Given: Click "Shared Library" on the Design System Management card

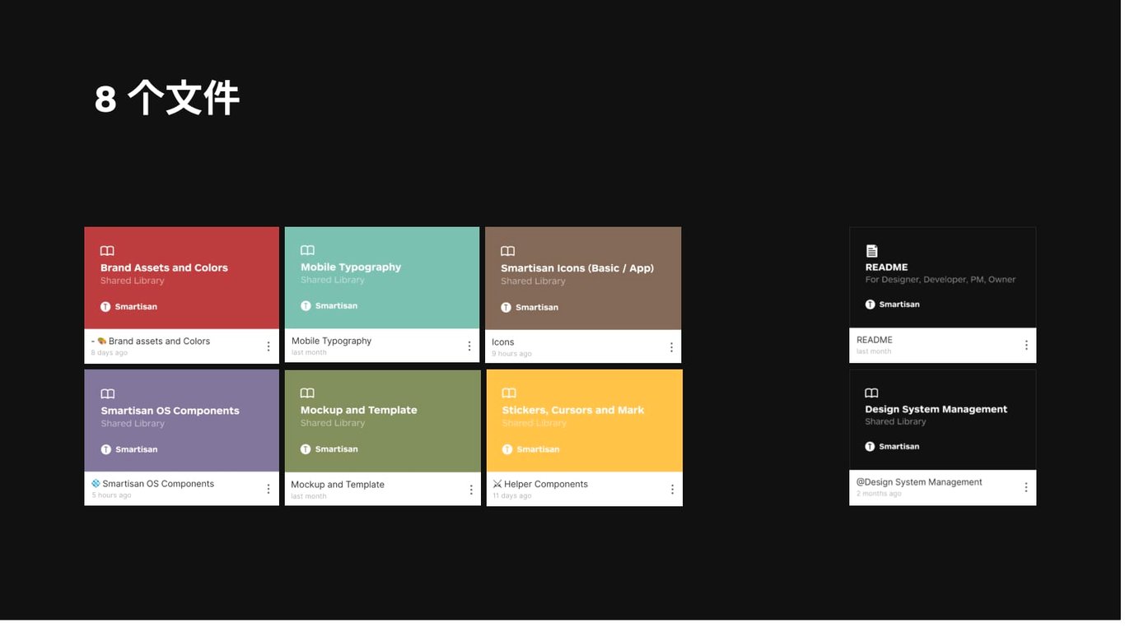Looking at the screenshot, I should click(896, 422).
